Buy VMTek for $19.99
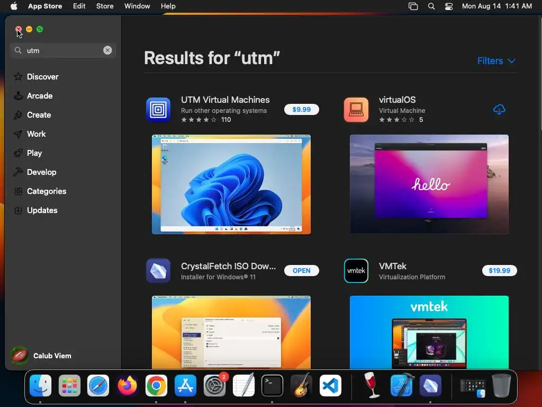Screen dimensions: 542x407 [500, 271]
